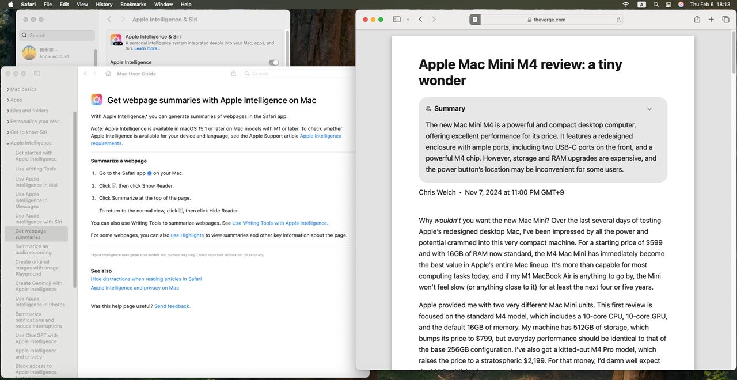Toggle the Apple Intelligence switch in System Settings
This screenshot has height=380, width=737.
click(x=273, y=62)
